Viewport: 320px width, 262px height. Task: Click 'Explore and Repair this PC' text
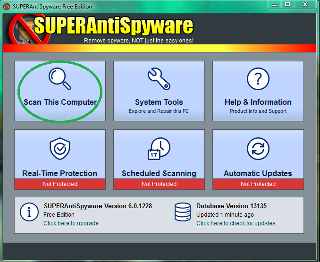(x=159, y=111)
